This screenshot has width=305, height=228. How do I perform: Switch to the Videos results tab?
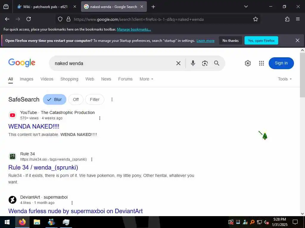point(47,79)
